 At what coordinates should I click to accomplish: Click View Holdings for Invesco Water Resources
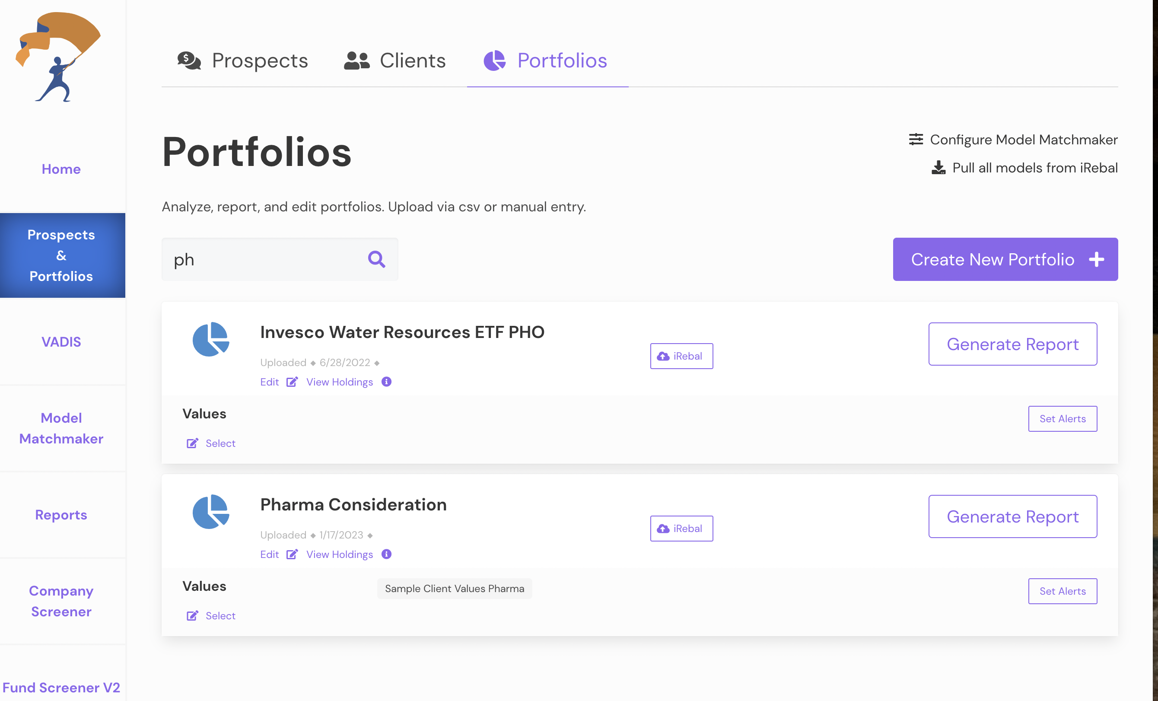[x=339, y=382]
